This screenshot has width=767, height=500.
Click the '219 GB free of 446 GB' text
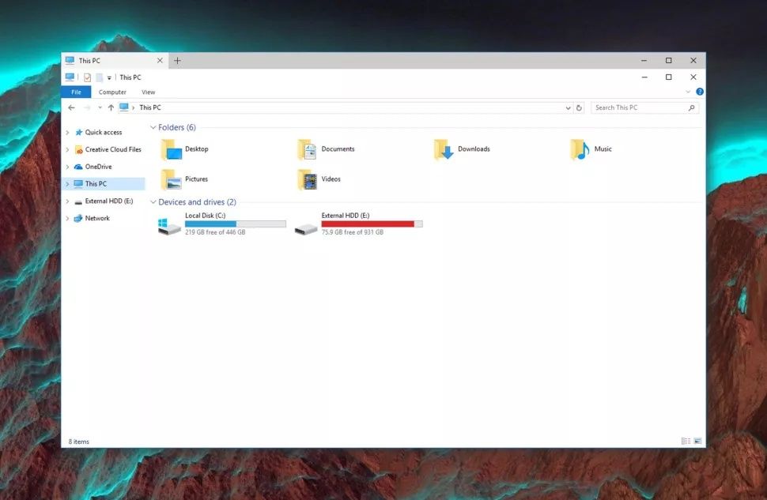pos(215,232)
